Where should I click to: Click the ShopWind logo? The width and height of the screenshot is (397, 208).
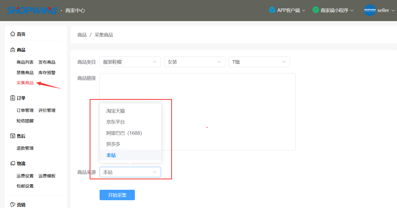[32, 10]
